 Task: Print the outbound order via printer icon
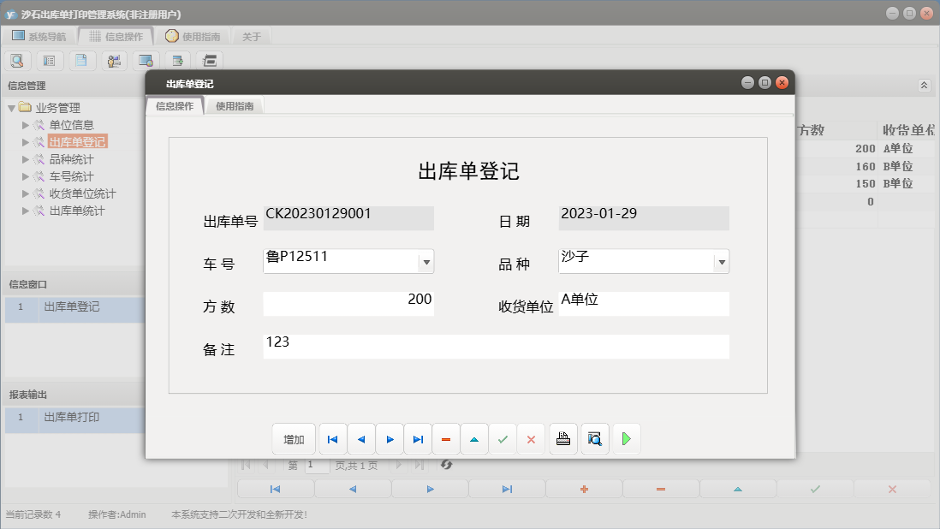tap(562, 438)
